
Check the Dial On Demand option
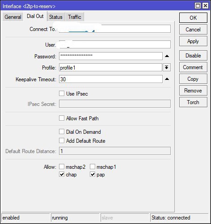[x=62, y=132]
